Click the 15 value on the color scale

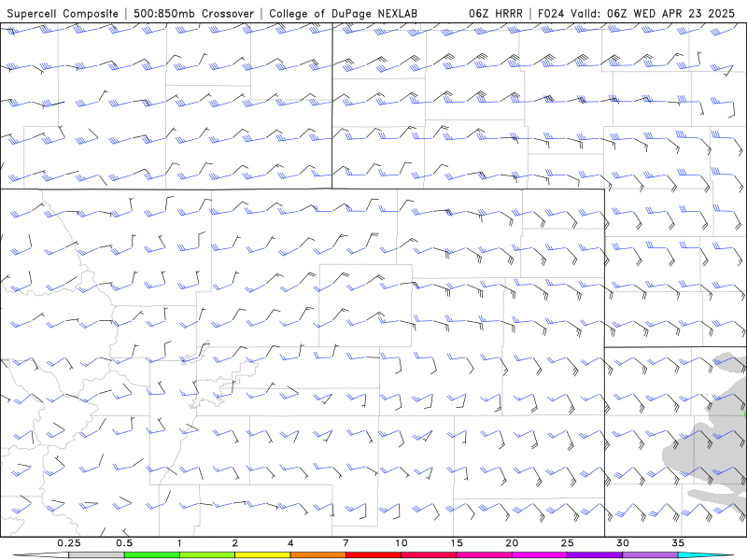tap(457, 543)
